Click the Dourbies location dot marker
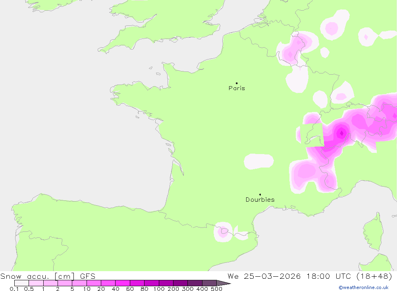The image size is (397, 291). pyautogui.click(x=260, y=195)
